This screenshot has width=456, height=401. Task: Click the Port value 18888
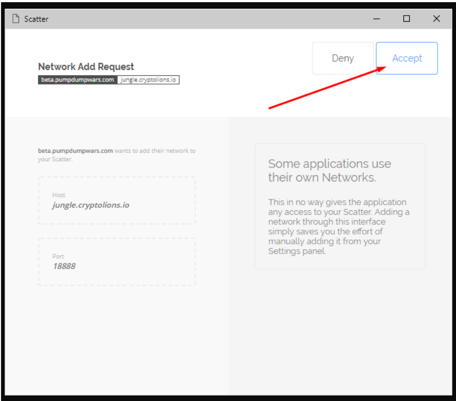(x=64, y=266)
